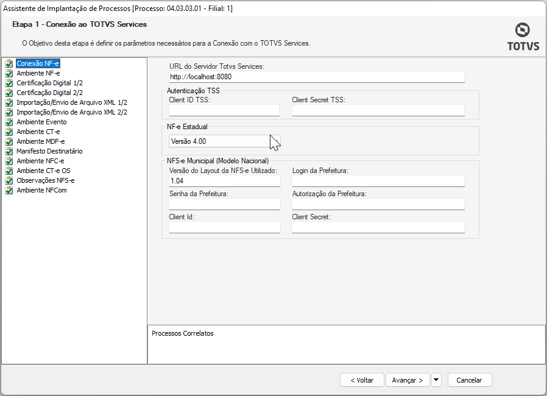Screen dimensions: 547x396
Task: Click into the Client ID TSS field
Action: 224,110
